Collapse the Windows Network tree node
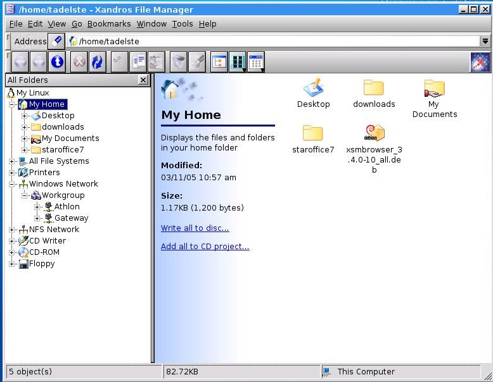The height and width of the screenshot is (382, 493). (x=12, y=184)
